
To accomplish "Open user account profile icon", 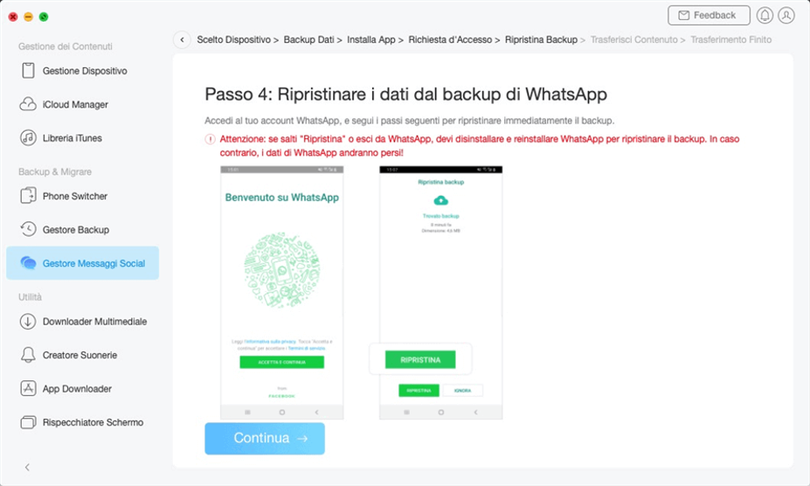I will pos(786,16).
